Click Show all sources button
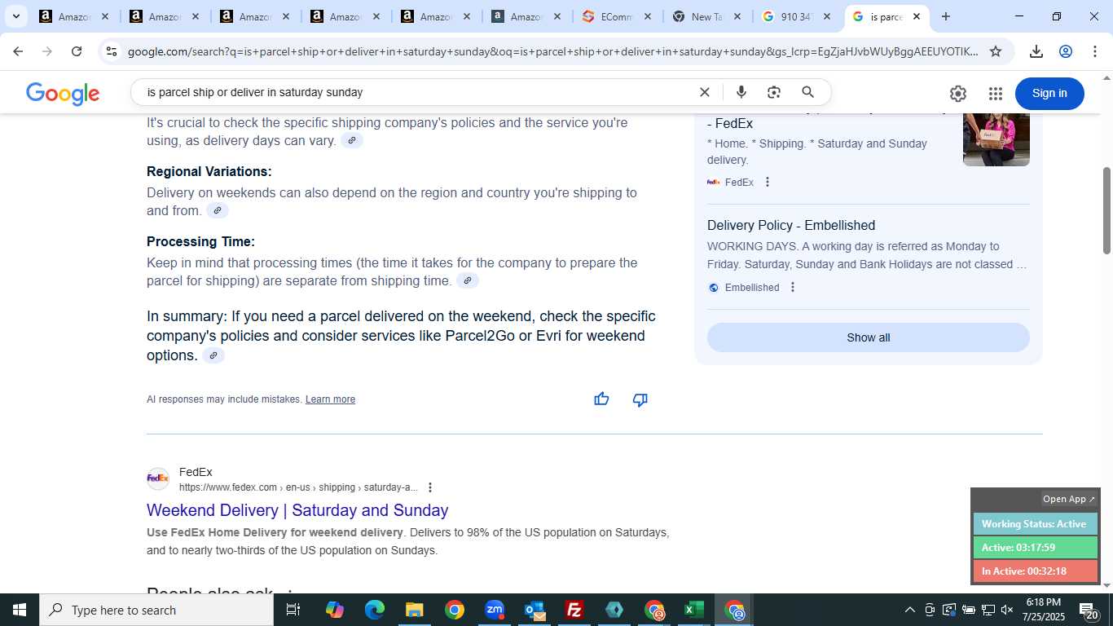The width and height of the screenshot is (1113, 626). point(869,337)
